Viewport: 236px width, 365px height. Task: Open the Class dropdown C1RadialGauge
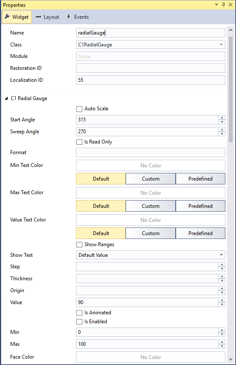click(151, 44)
